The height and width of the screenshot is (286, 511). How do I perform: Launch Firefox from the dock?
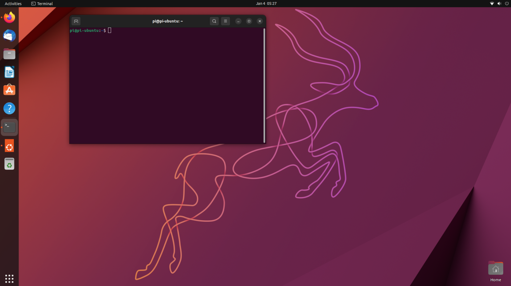coord(9,17)
